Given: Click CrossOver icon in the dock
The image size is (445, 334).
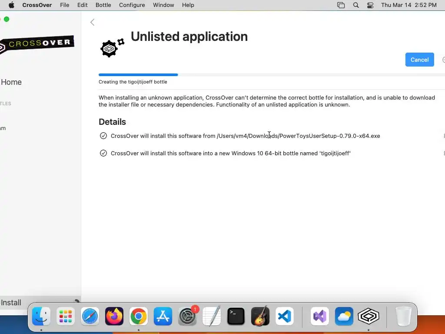Looking at the screenshot, I should coord(369,316).
